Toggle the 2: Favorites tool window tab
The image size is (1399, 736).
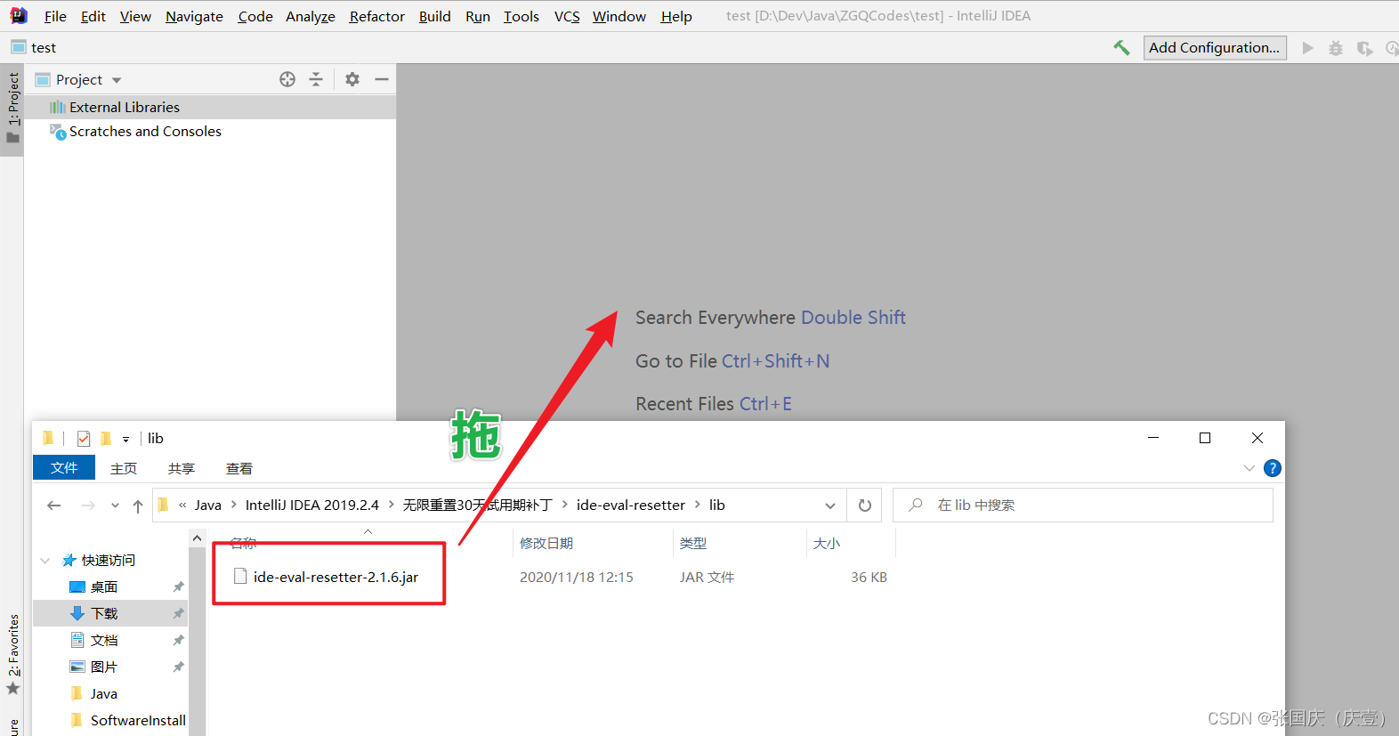click(x=12, y=655)
